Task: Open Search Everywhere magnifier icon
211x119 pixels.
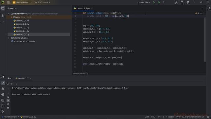Action: [x=182, y=2]
